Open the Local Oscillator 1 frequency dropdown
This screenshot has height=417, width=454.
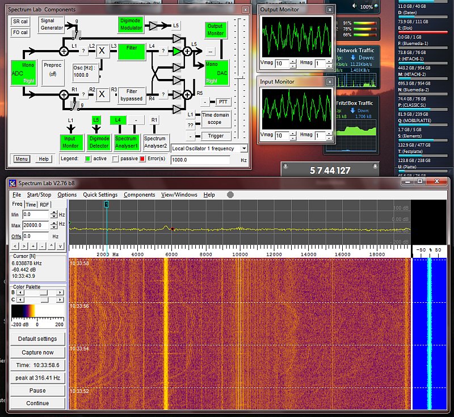click(x=243, y=148)
